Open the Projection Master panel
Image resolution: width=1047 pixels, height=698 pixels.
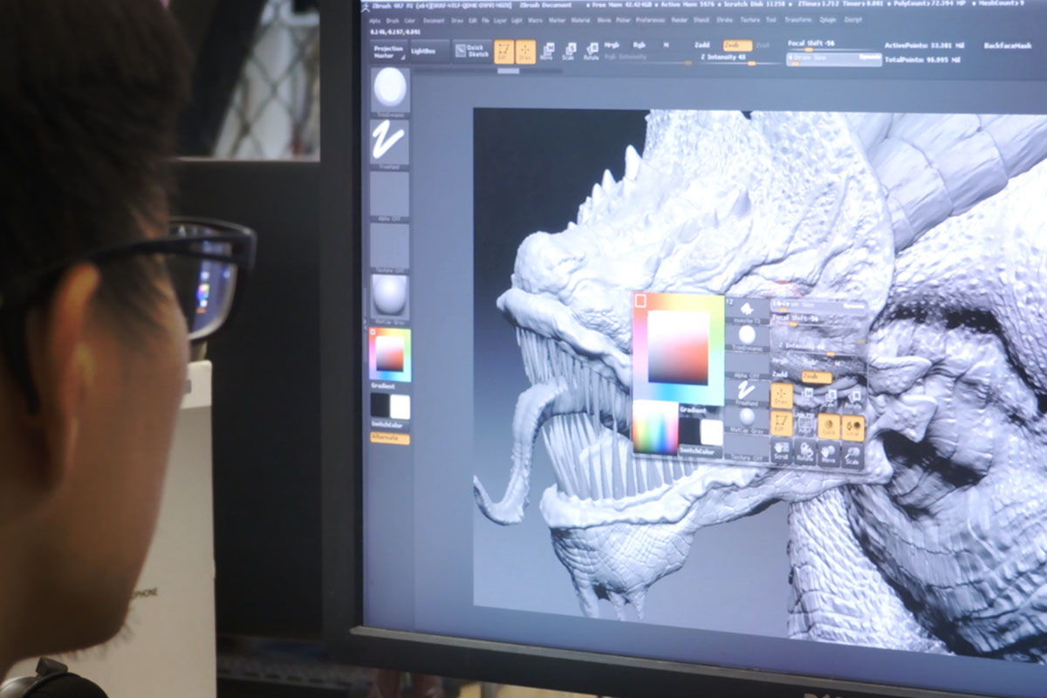coord(389,52)
